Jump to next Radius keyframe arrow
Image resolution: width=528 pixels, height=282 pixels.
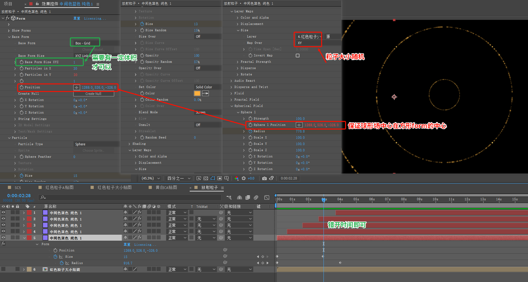pos(268,263)
